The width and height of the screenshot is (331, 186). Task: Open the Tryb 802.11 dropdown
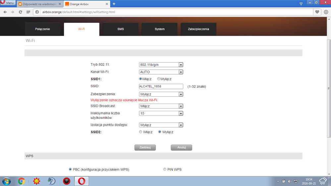click(161, 65)
